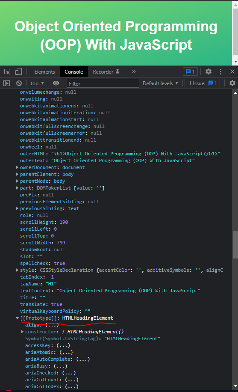Image resolution: width=238 pixels, height=392 pixels.
Task: Click the page heading Object Oriented Programming
Action: pos(116,36)
